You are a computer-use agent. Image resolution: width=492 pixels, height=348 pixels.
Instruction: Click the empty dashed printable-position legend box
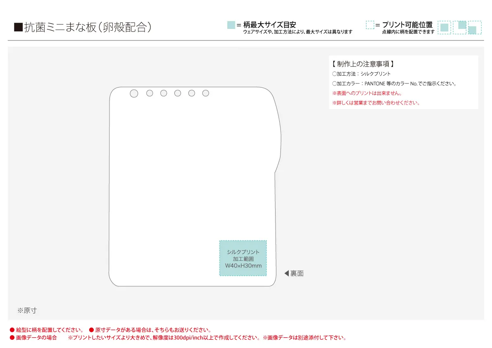[x=370, y=25]
